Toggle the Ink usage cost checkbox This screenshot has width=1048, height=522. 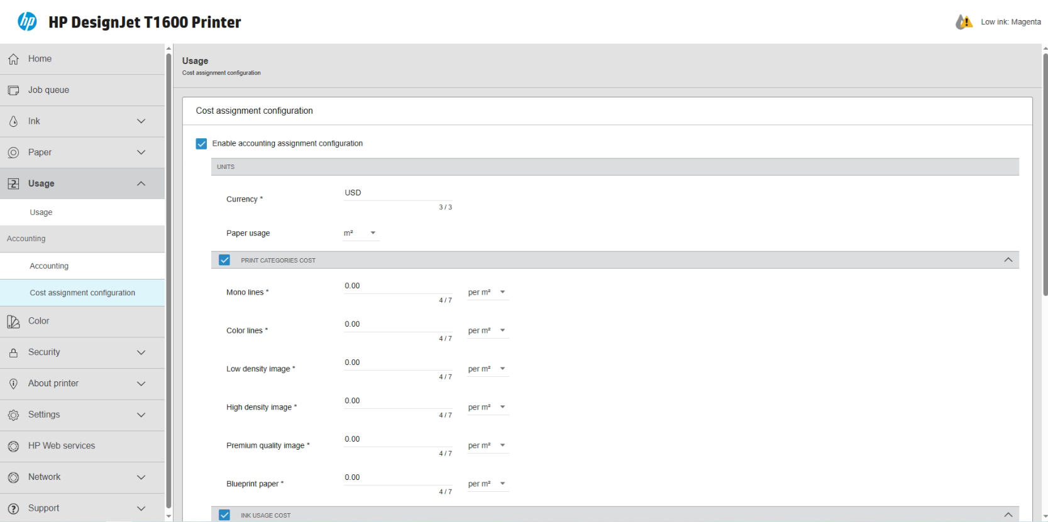tap(224, 515)
